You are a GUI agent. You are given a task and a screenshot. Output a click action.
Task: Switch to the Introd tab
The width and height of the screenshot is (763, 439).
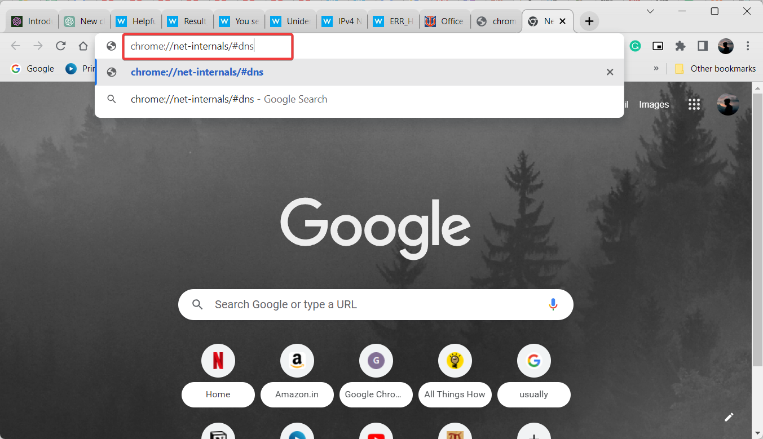(33, 21)
